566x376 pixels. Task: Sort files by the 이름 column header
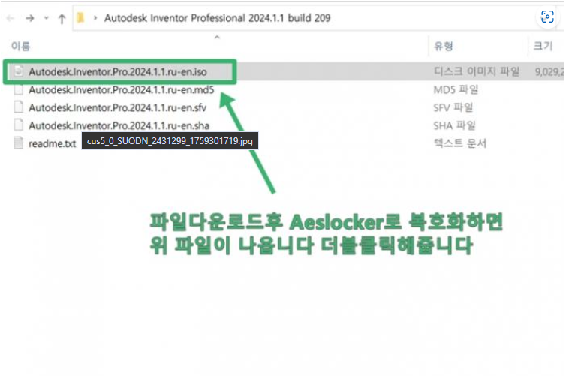coord(20,46)
